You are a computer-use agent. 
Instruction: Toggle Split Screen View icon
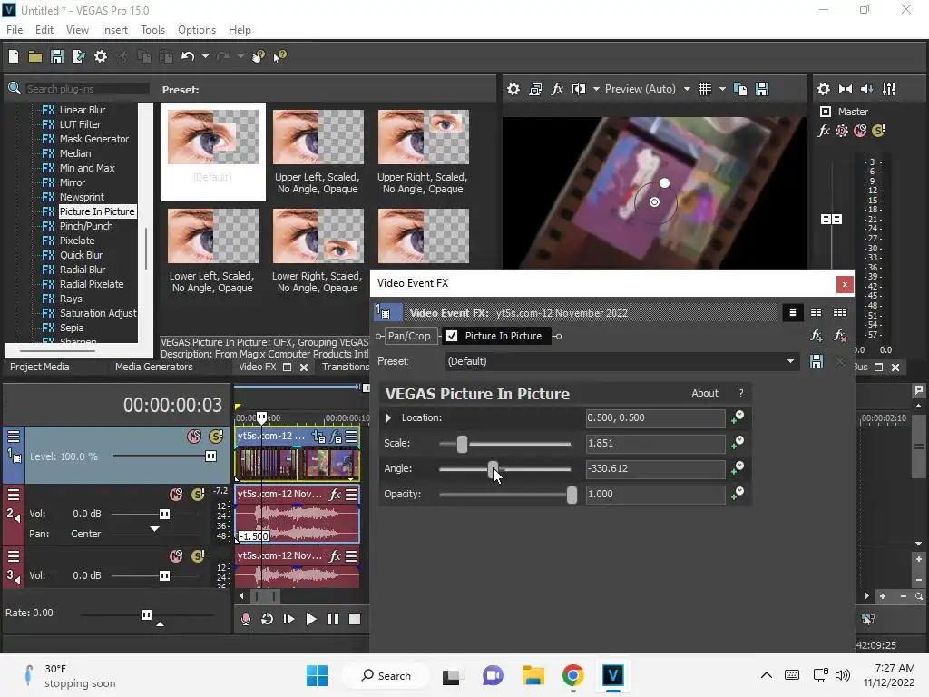[x=578, y=89]
